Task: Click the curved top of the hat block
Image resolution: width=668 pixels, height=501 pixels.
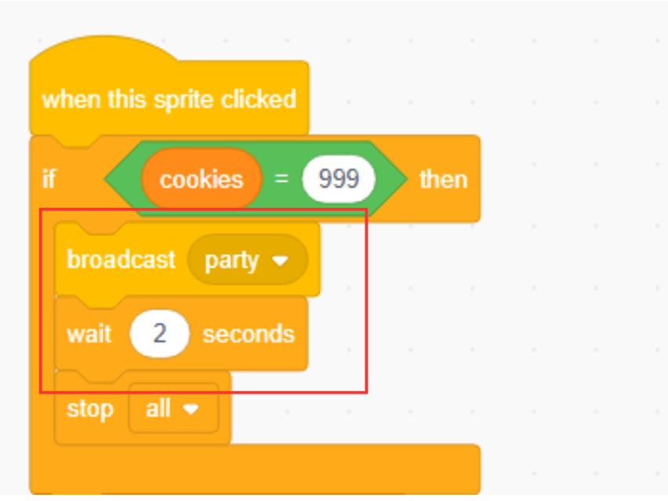Action: pyautogui.click(x=102, y=52)
